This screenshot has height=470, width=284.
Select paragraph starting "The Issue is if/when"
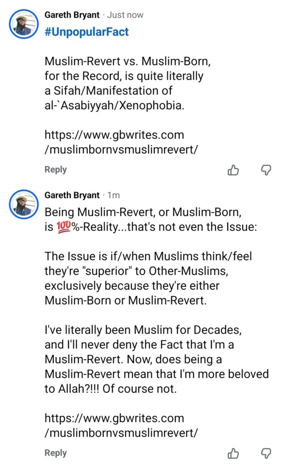[x=148, y=278]
